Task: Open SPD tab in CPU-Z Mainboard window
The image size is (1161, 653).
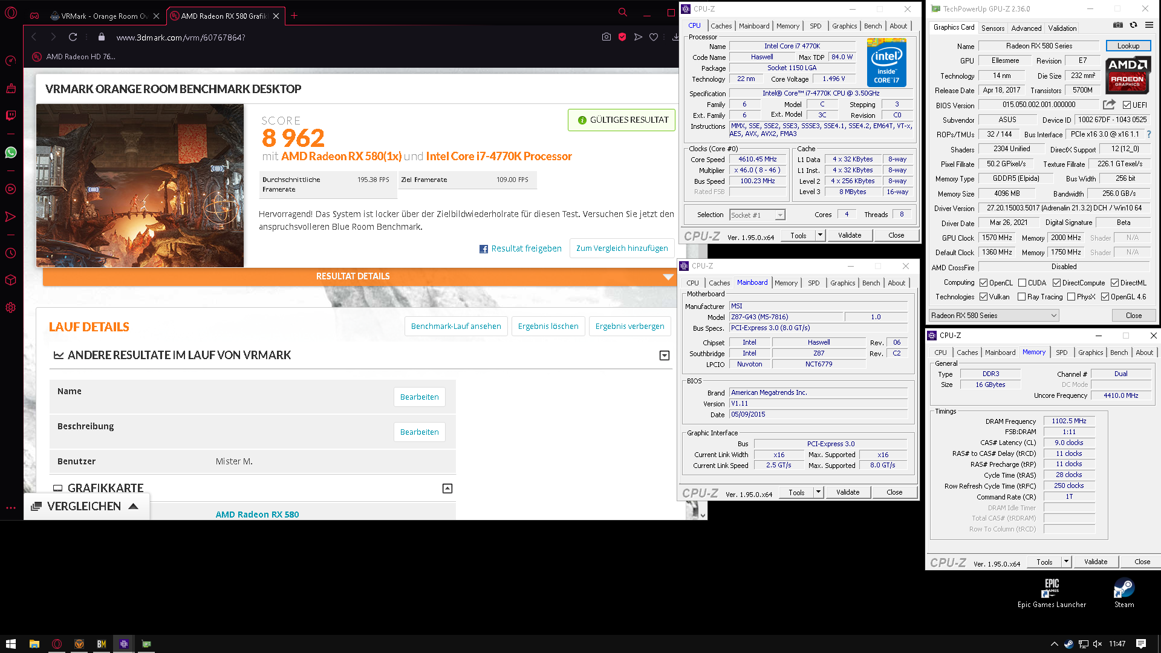Action: [x=814, y=283]
